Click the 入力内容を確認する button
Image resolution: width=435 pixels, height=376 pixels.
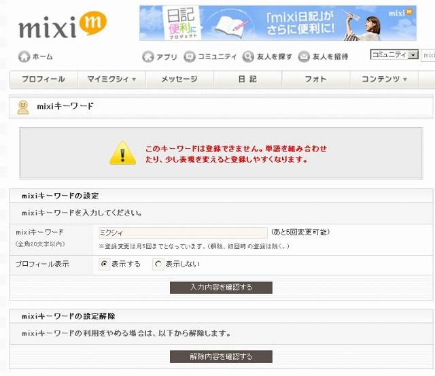click(221, 288)
